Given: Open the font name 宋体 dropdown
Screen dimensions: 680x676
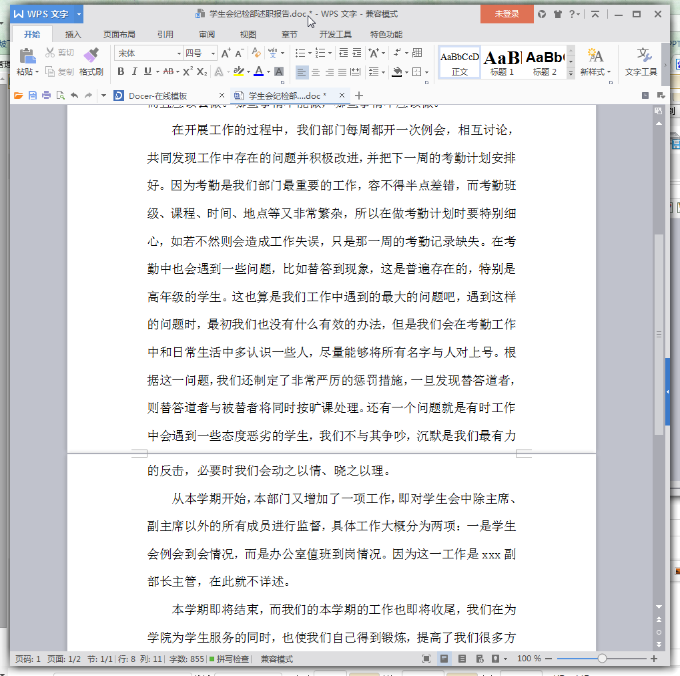Looking at the screenshot, I should [x=179, y=53].
